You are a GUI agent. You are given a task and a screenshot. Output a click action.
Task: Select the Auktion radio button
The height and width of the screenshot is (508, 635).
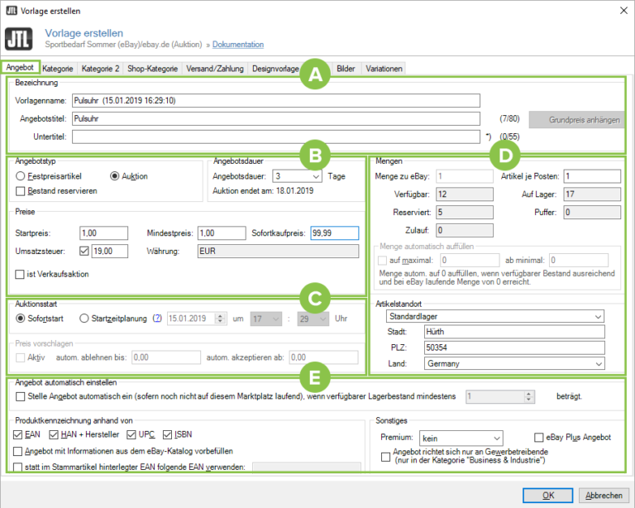(116, 176)
